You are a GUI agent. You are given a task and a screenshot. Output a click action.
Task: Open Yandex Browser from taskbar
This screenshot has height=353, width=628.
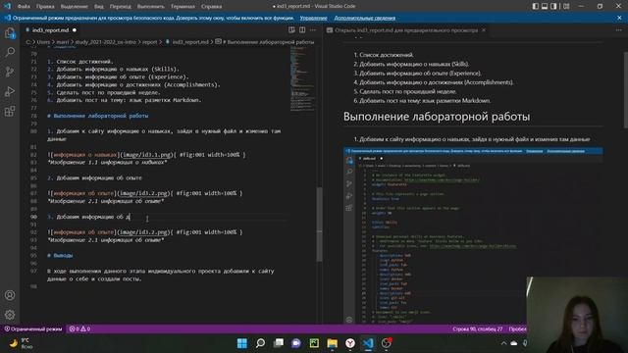[x=350, y=343]
